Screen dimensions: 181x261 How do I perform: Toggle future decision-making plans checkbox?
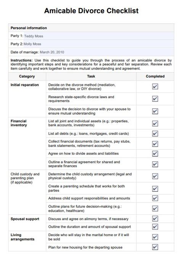(x=155, y=208)
